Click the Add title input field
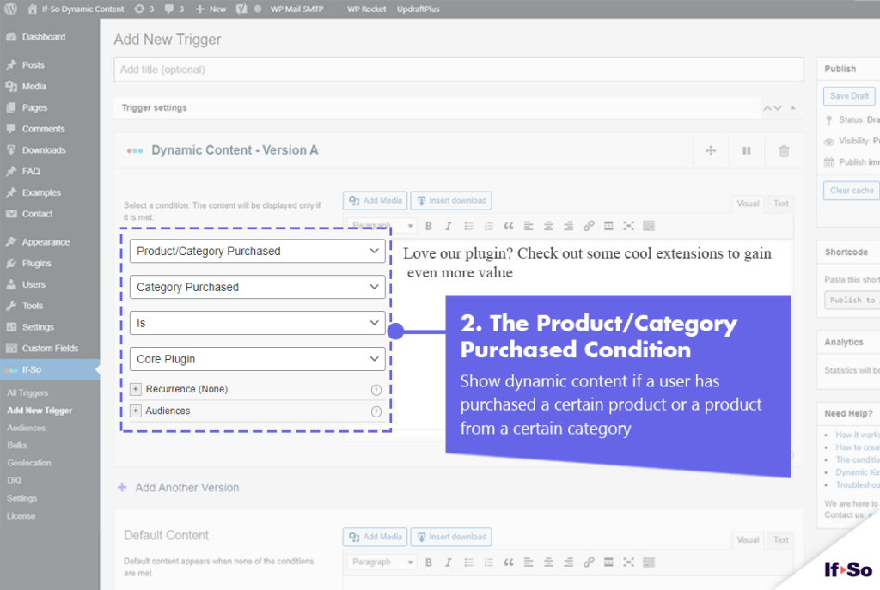The image size is (880, 590). point(459,70)
